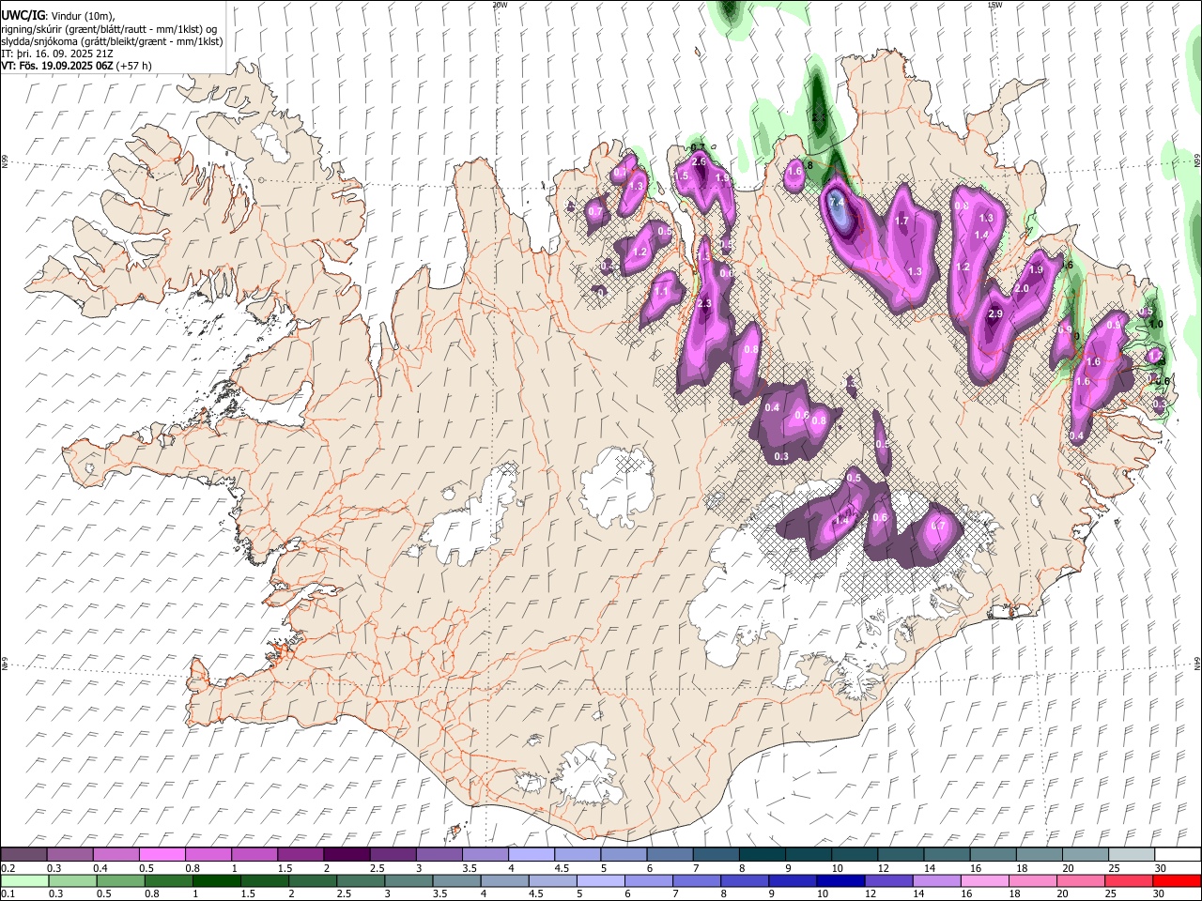Click the 20W longitude label at top
The height and width of the screenshot is (901, 1202).
point(500,5)
